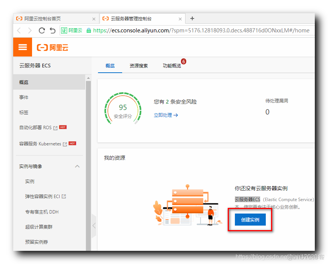Open the orange hamburger navigation menu
Image resolution: width=328 pixels, height=264 pixels.
(23, 47)
